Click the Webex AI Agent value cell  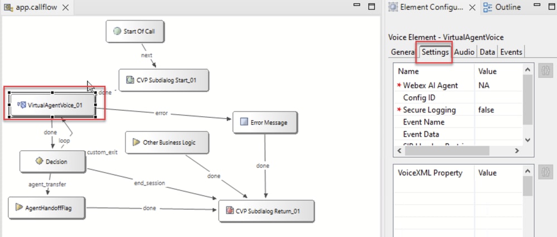(499, 85)
